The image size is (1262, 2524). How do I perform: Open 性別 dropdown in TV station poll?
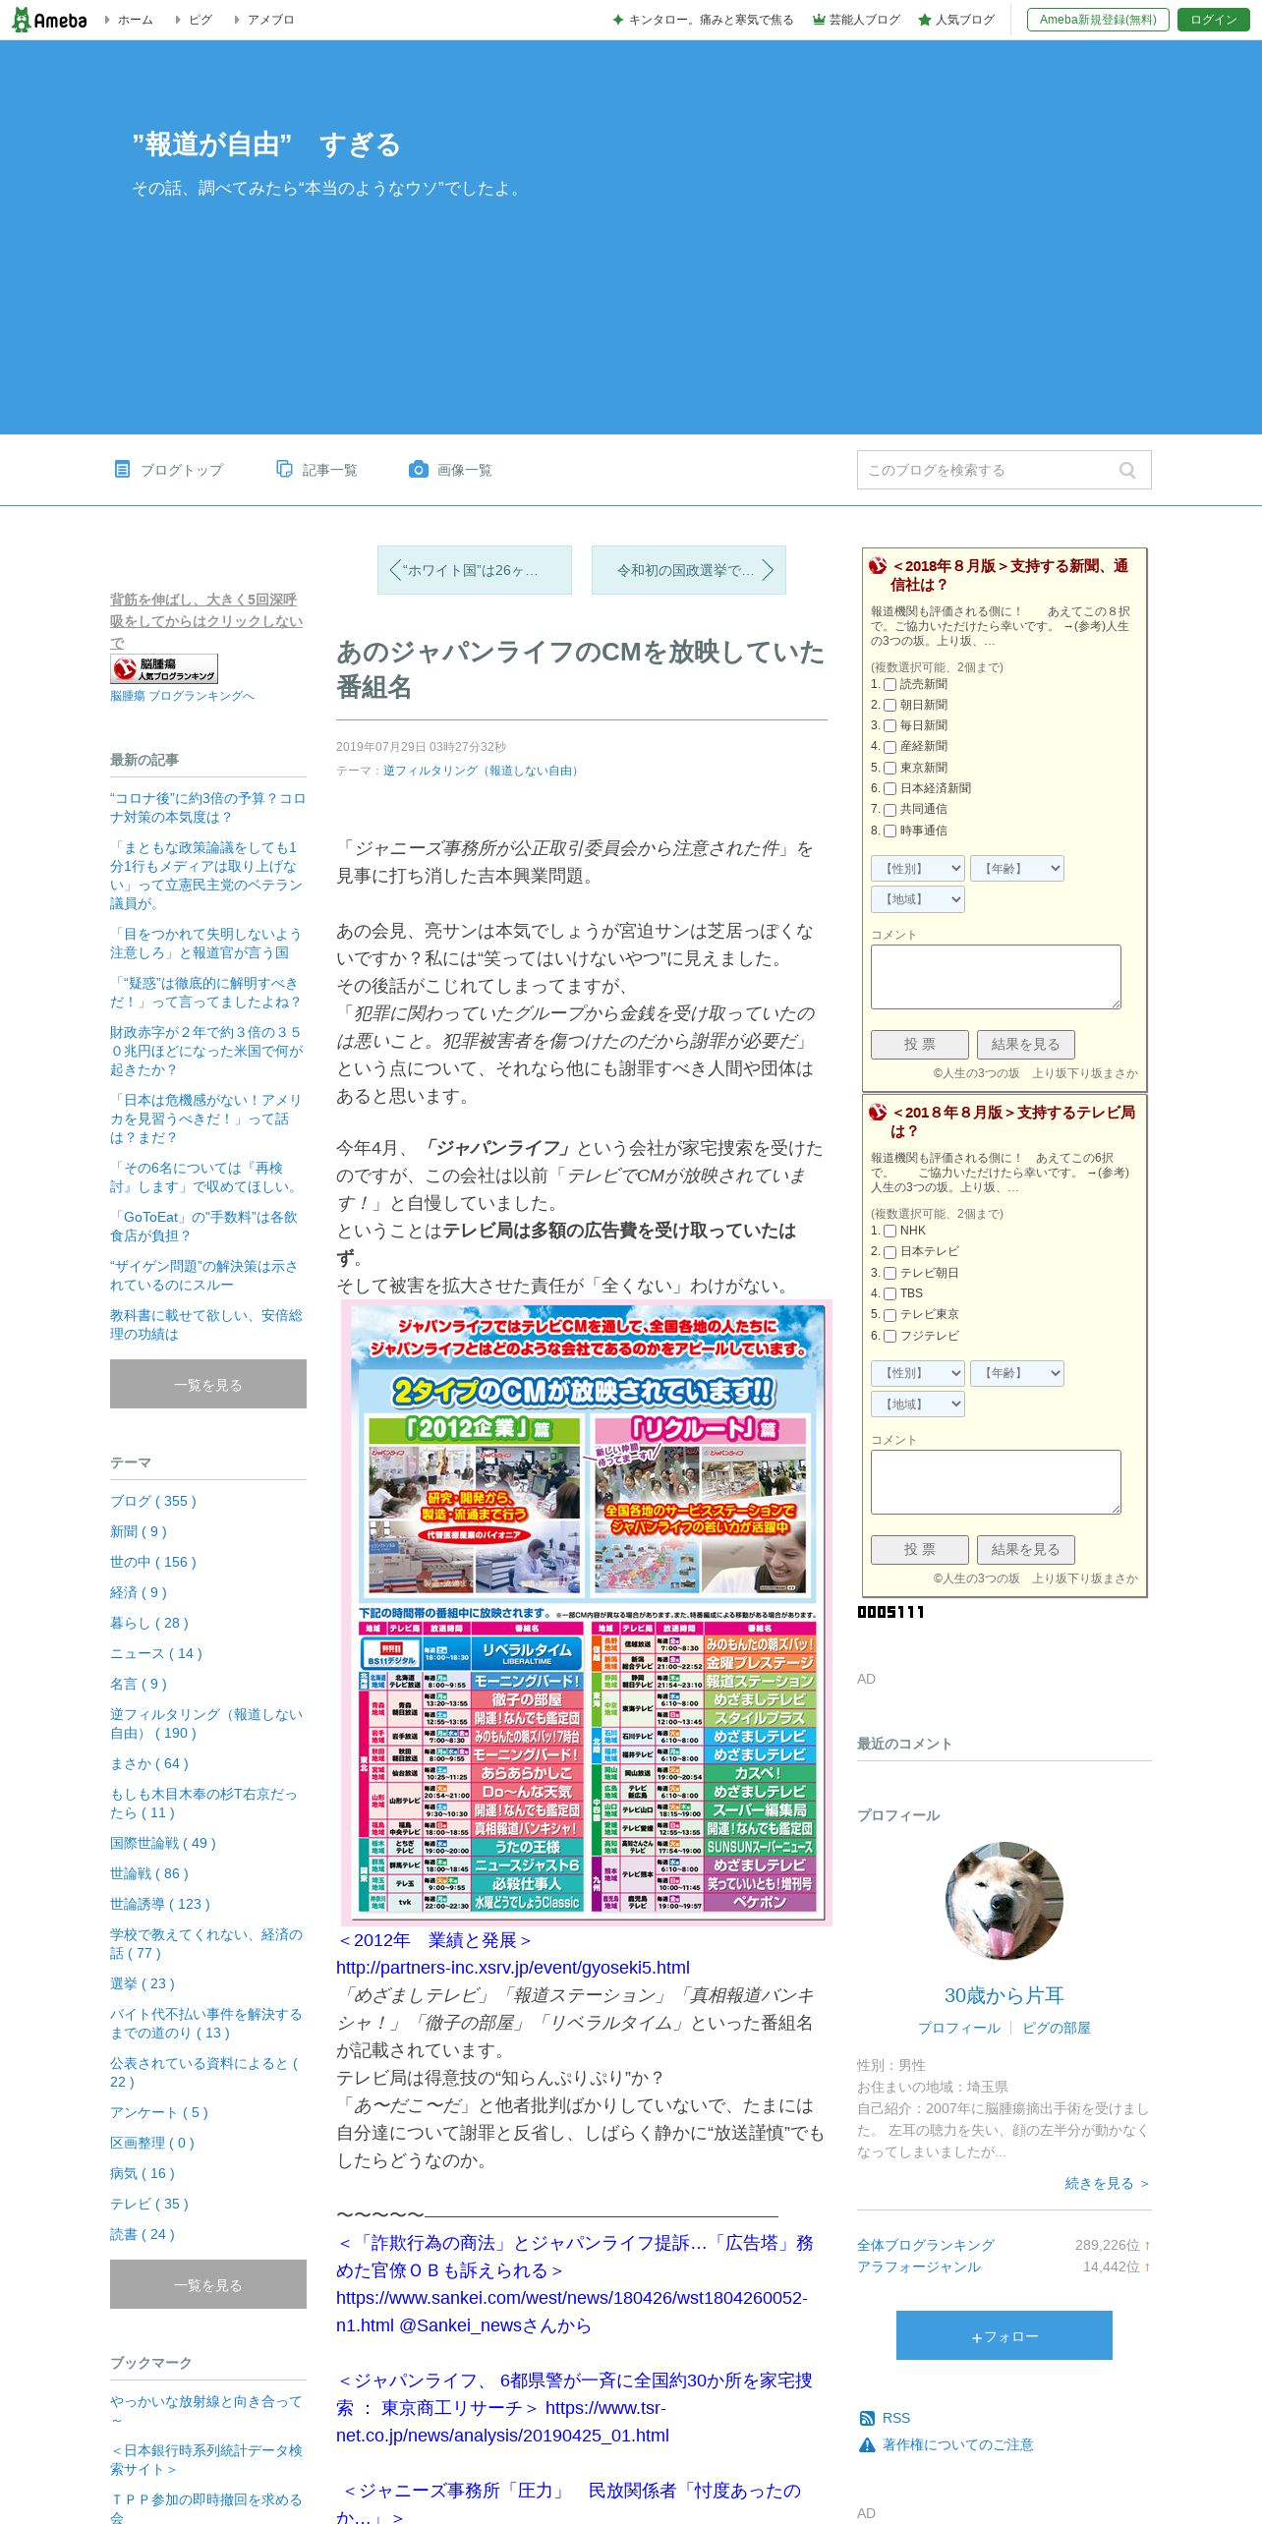point(918,1373)
